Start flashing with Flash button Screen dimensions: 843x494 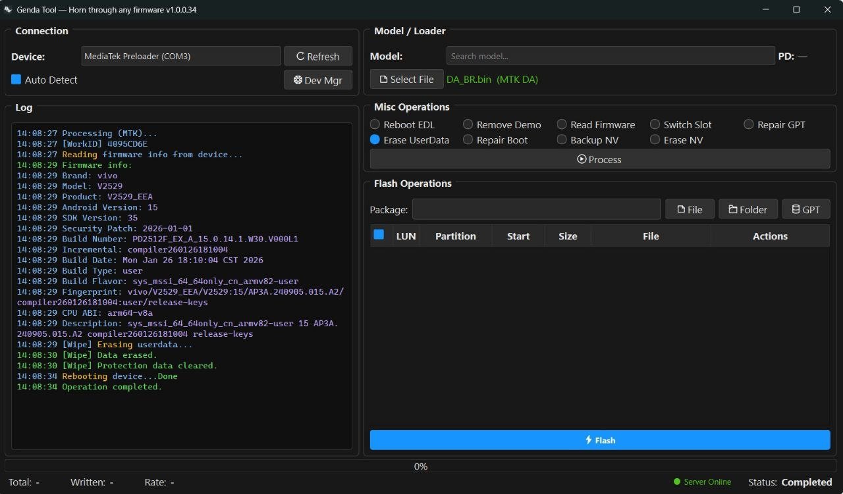point(599,440)
